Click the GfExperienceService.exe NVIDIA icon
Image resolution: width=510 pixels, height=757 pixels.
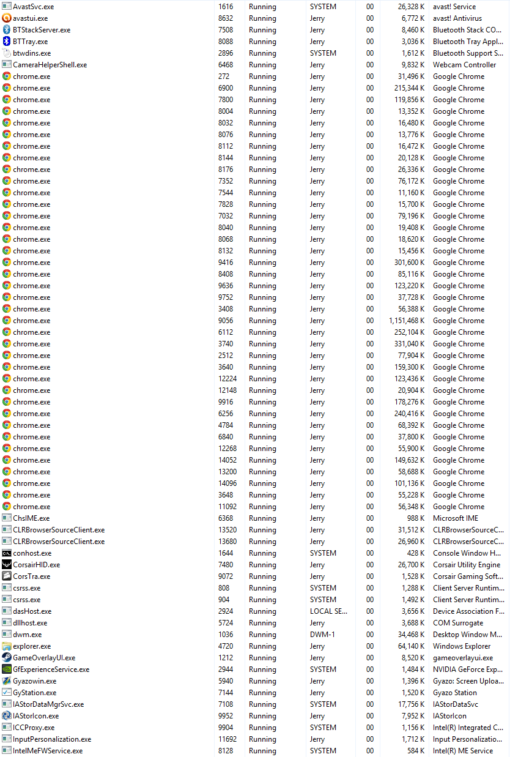[x=7, y=669]
